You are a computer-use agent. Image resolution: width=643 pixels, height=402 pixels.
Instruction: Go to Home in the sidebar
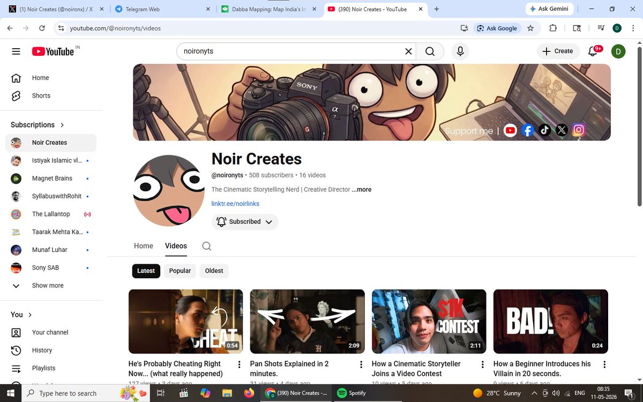pyautogui.click(x=51, y=78)
